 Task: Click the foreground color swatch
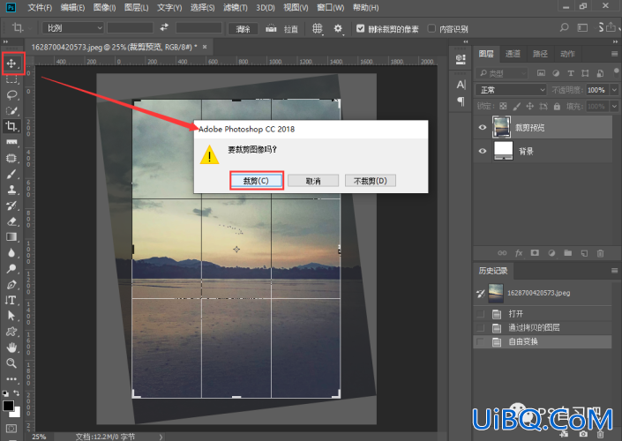[8, 406]
